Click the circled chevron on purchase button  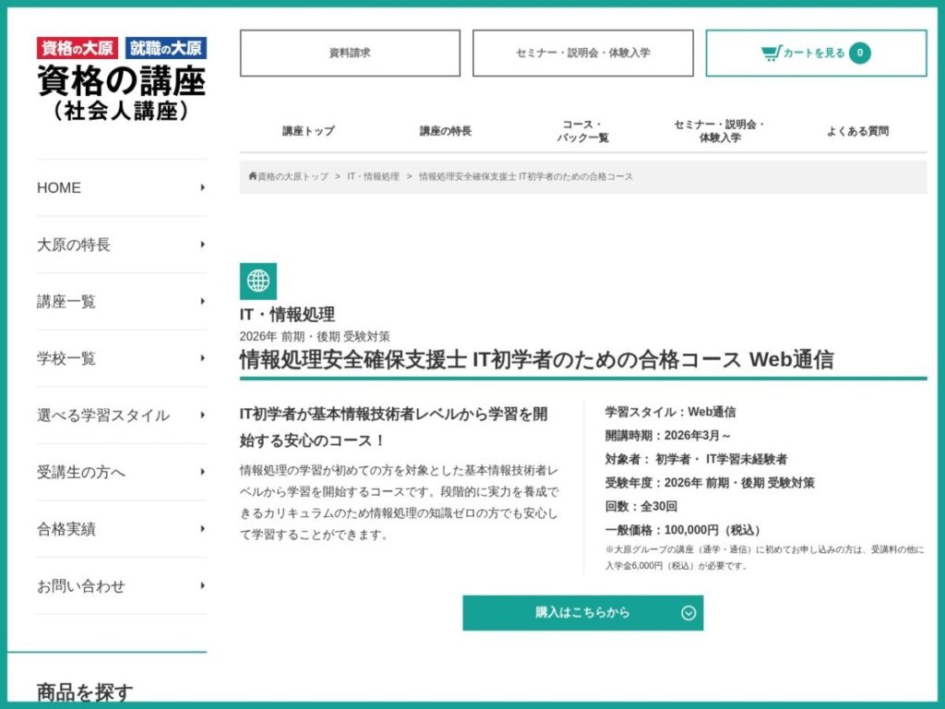pos(688,613)
